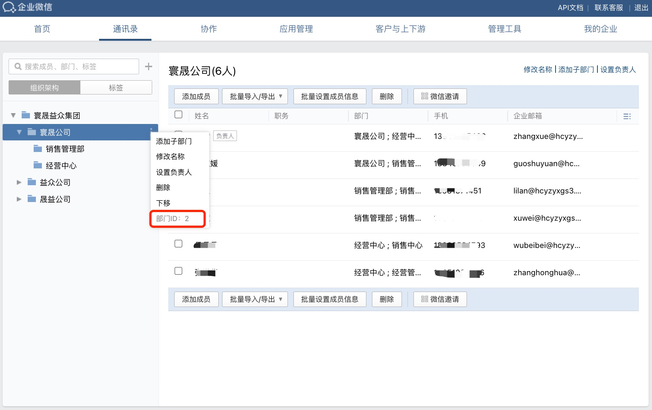652x410 pixels.
Task: Click the 益众公司 folder icon
Action: pos(32,182)
